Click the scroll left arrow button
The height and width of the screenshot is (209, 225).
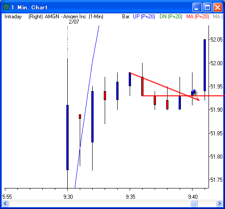pyautogui.click(x=6, y=203)
